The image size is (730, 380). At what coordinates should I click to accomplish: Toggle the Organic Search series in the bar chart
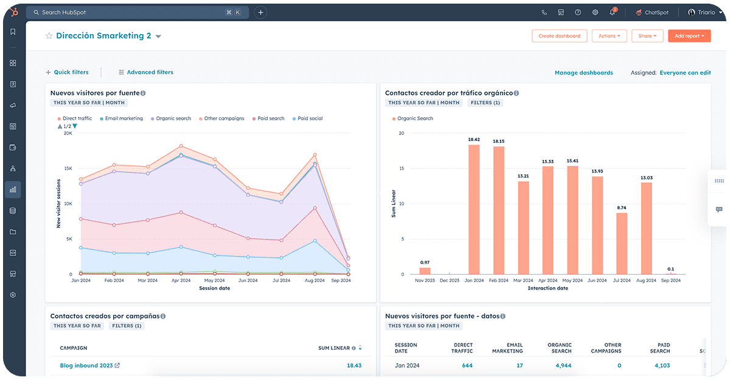pos(412,119)
